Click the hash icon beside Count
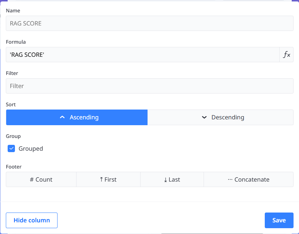The height and width of the screenshot is (234, 299). pyautogui.click(x=32, y=180)
